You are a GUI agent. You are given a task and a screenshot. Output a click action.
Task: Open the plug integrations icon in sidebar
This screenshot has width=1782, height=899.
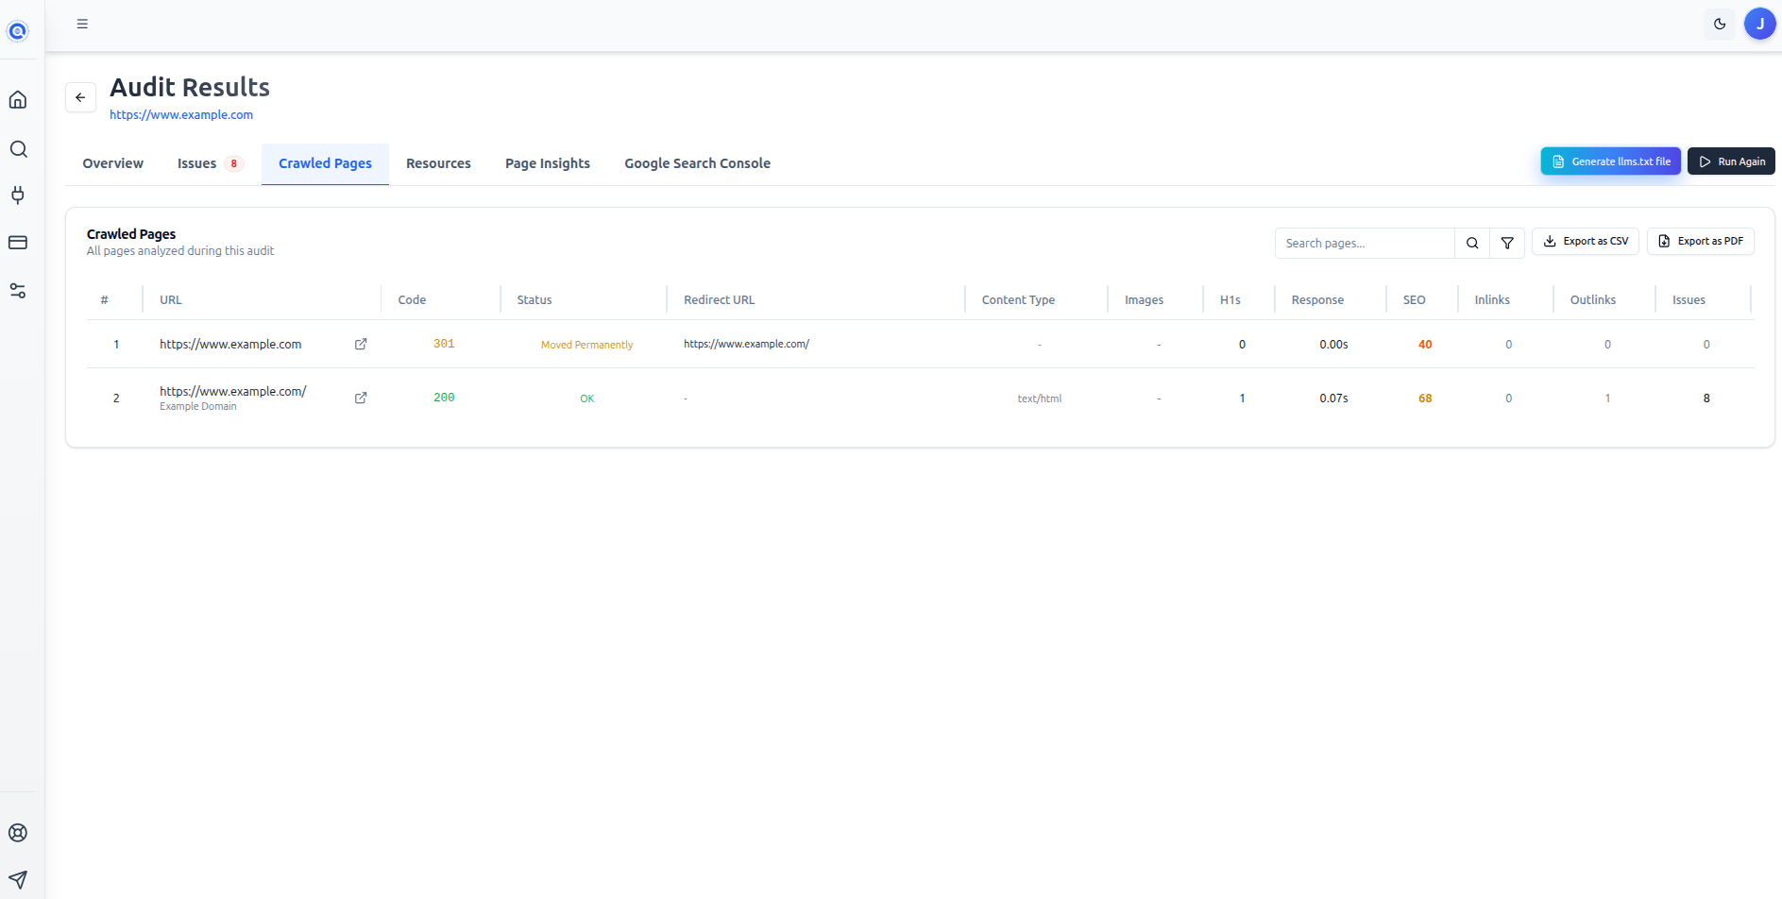pos(18,195)
